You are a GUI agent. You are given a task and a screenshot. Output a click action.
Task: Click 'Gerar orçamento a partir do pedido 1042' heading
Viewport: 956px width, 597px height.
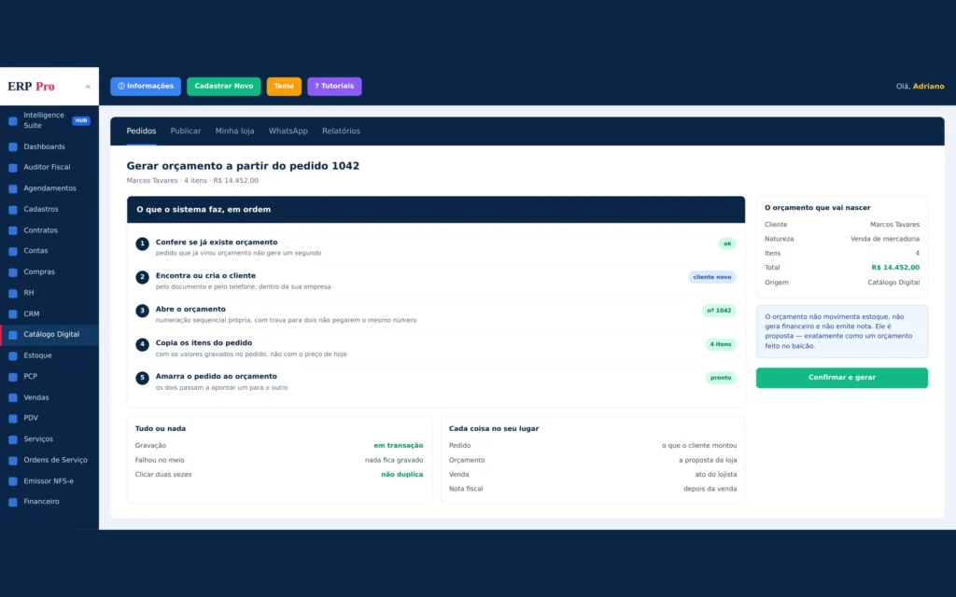[x=243, y=166]
